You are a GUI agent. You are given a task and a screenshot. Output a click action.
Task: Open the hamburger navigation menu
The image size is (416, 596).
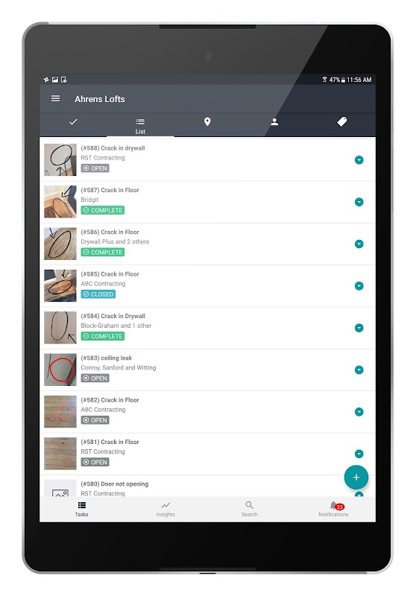pyautogui.click(x=55, y=99)
